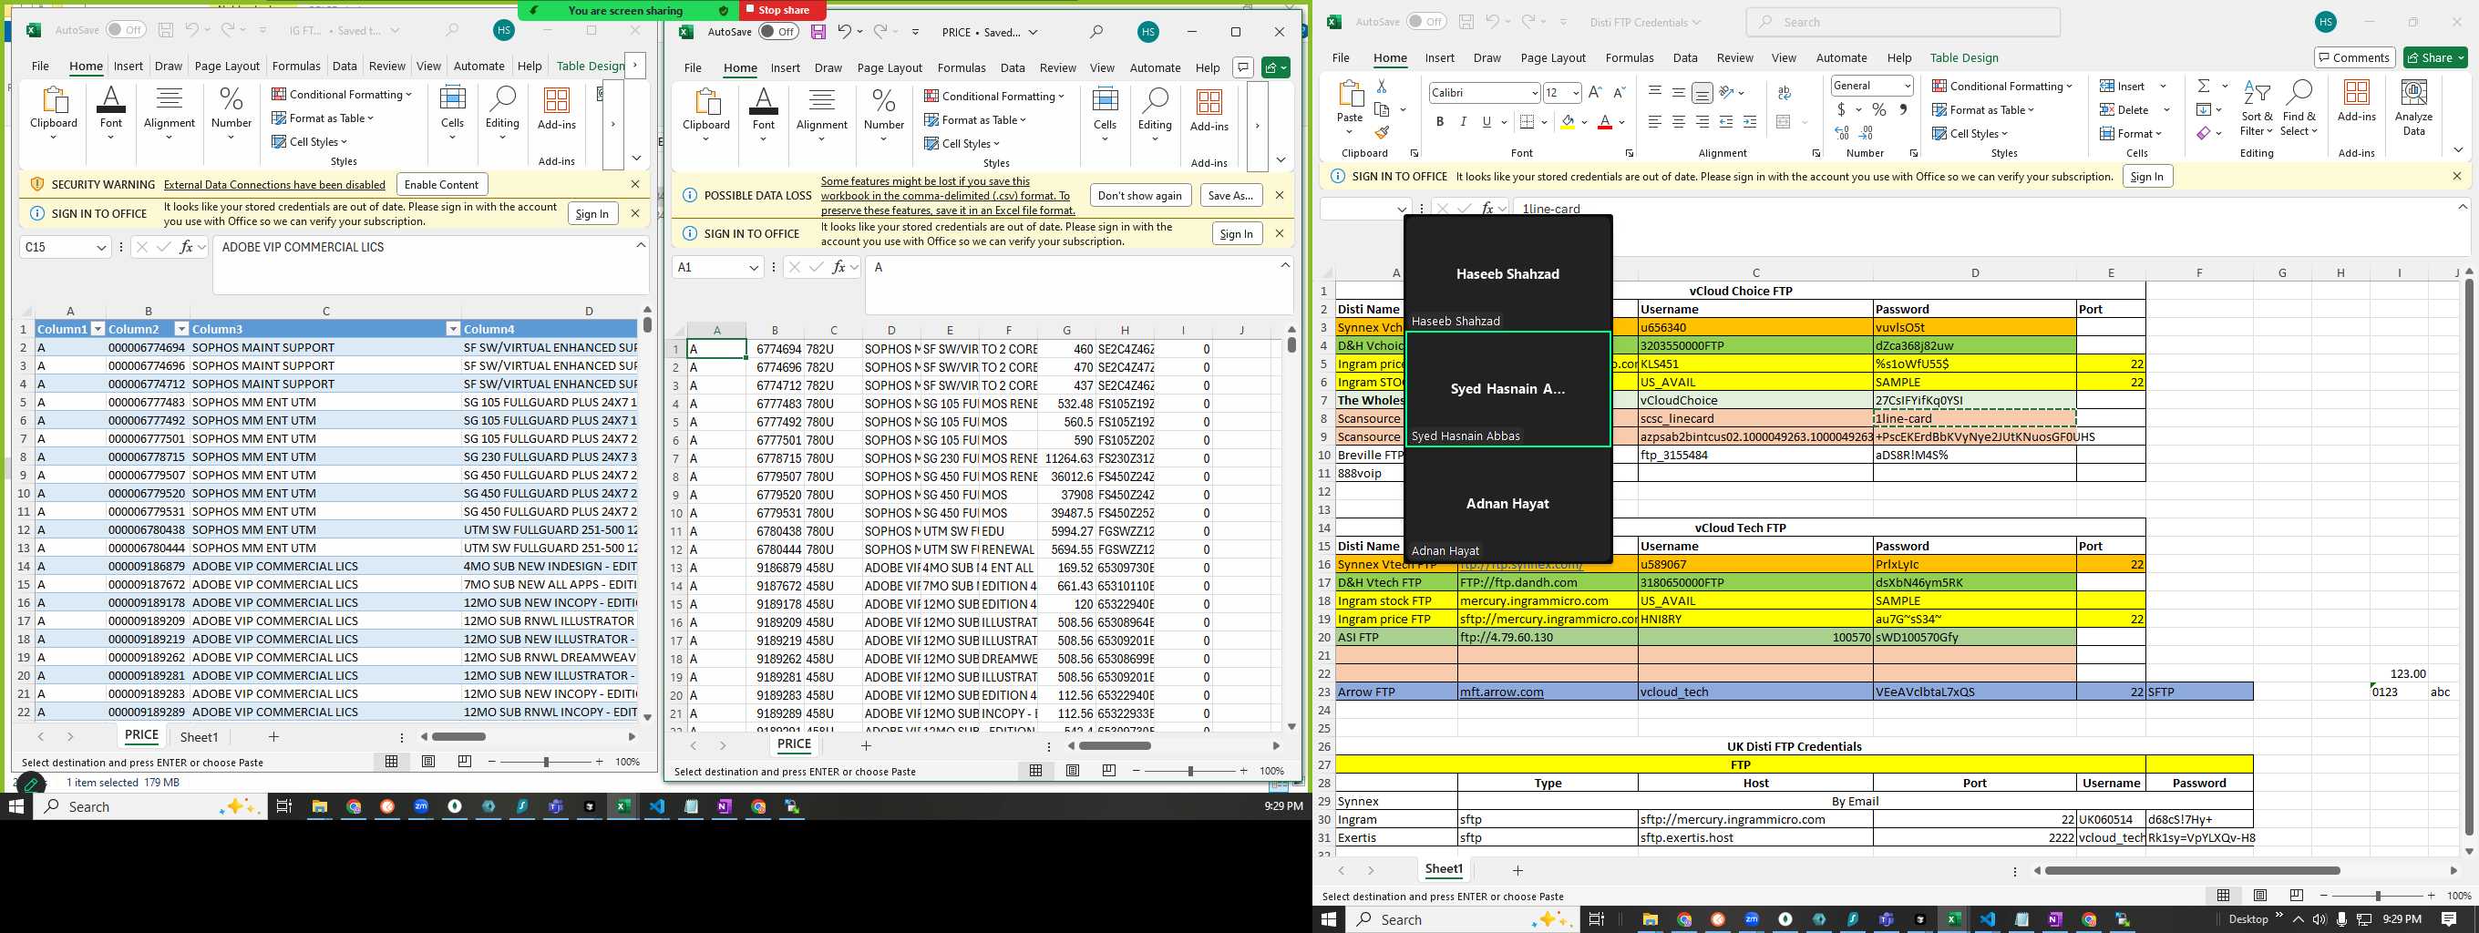Viewport: 2479px width, 933px height.
Task: Open the Font name Calibri dropdown
Action: pos(1534,92)
